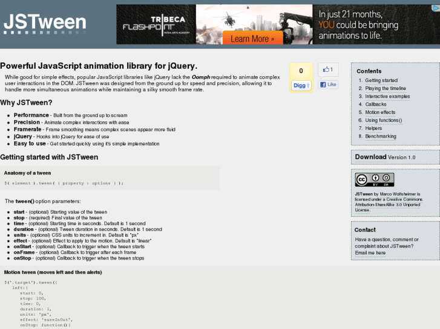
Task: Click the thumbs-up count icon
Action: coord(328,69)
